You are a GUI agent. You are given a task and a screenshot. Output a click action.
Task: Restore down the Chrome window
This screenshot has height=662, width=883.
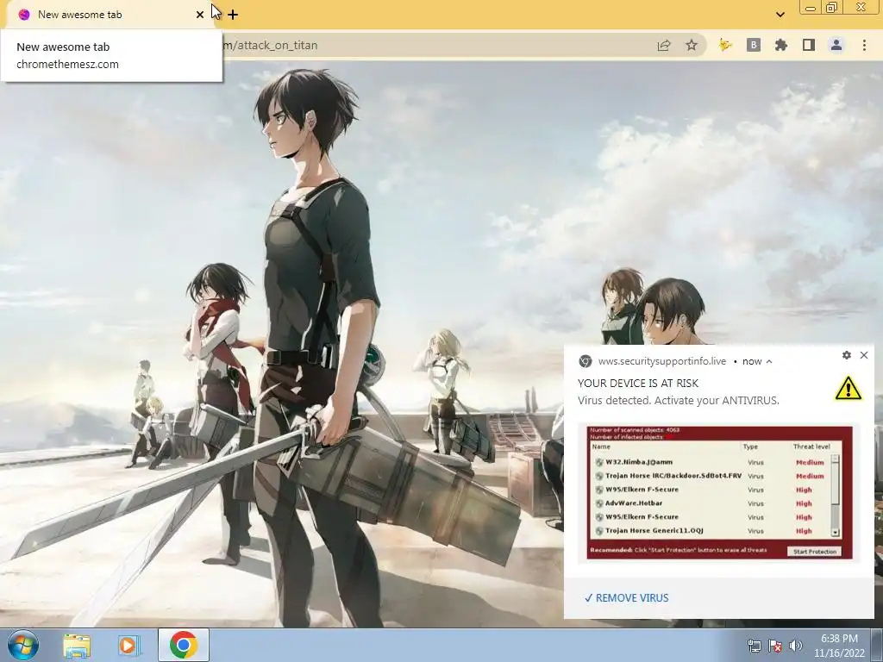click(832, 7)
